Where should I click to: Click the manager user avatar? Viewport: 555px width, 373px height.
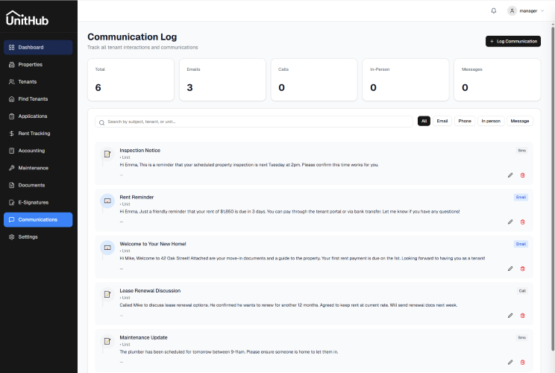tap(512, 10)
